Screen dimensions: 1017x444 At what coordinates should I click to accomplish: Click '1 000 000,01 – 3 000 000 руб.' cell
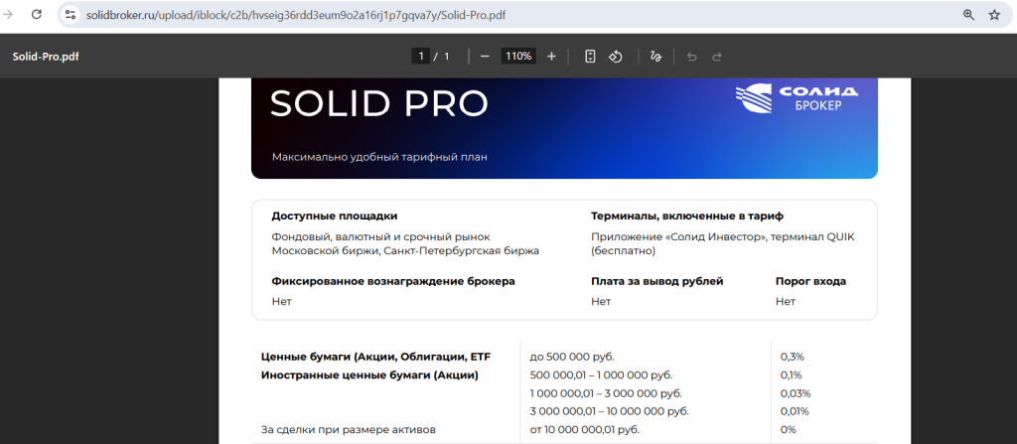[606, 392]
